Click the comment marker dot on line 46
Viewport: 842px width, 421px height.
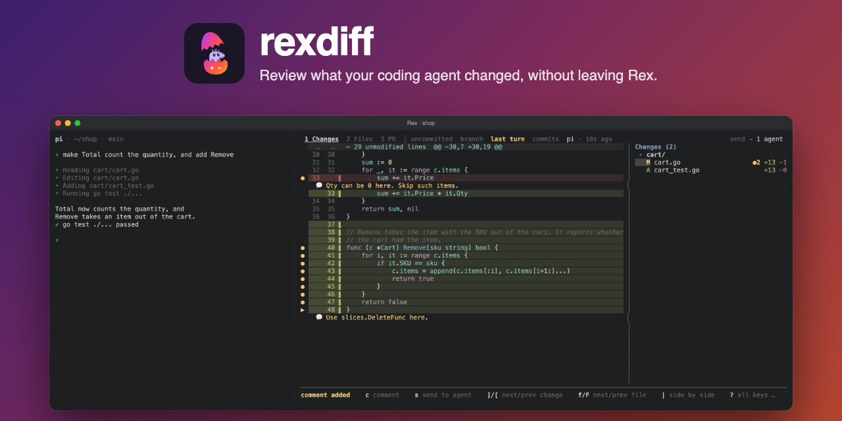point(303,294)
